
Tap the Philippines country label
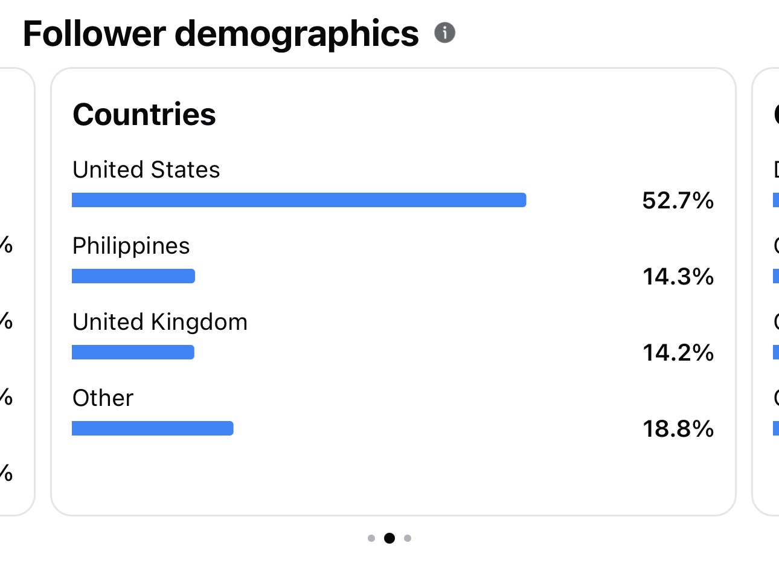[131, 246]
